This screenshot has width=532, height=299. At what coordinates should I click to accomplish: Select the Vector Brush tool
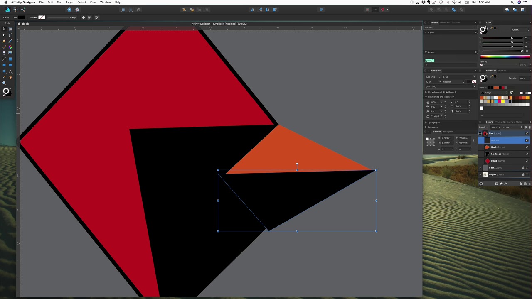pyautogui.click(x=4, y=47)
